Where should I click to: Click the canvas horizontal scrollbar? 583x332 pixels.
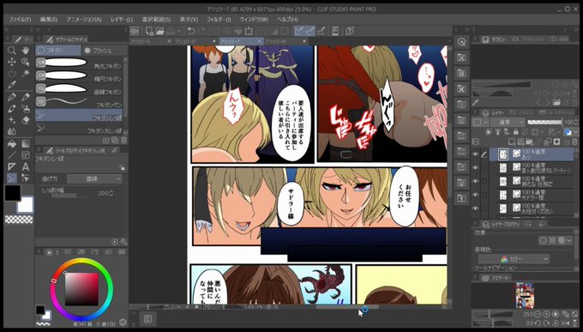tap(347, 307)
